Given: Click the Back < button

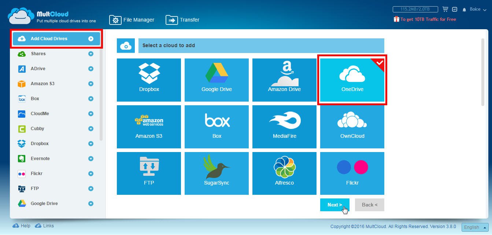Looking at the screenshot, I should click(x=370, y=205).
